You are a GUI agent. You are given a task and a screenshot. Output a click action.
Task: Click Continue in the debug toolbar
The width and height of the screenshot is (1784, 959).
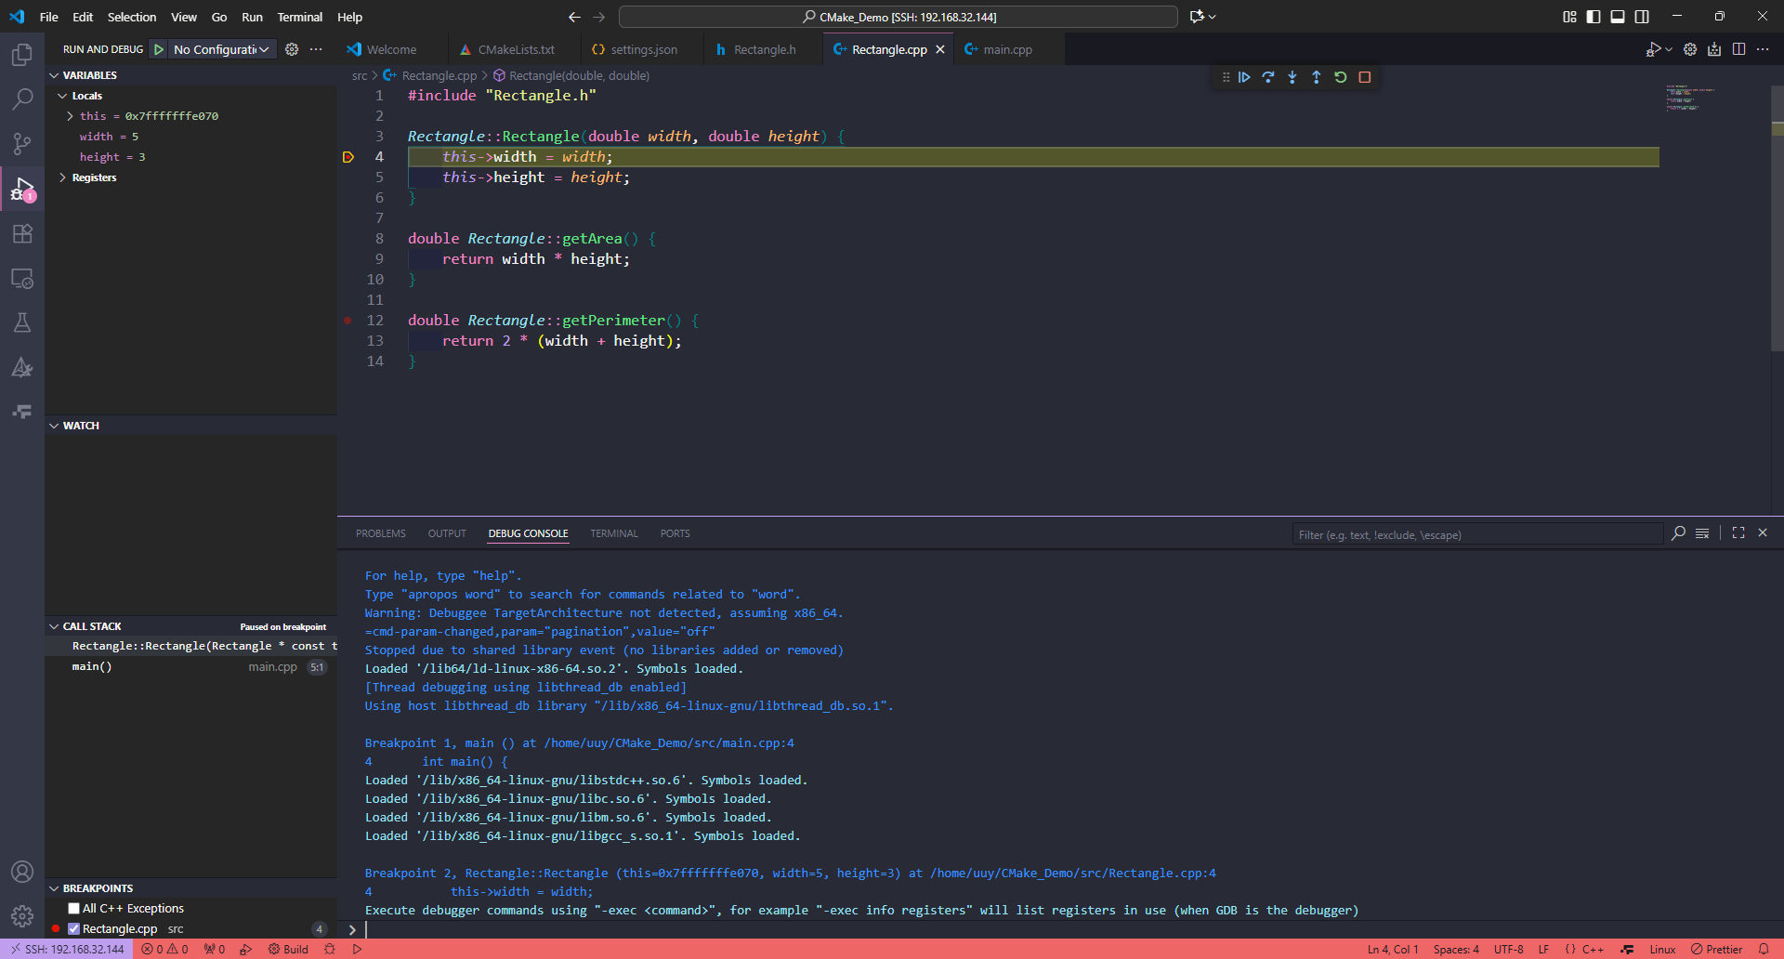pyautogui.click(x=1244, y=77)
